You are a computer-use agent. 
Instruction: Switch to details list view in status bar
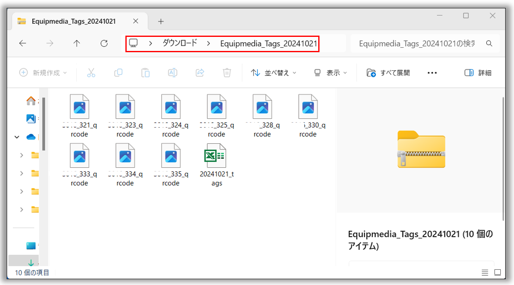(485, 273)
